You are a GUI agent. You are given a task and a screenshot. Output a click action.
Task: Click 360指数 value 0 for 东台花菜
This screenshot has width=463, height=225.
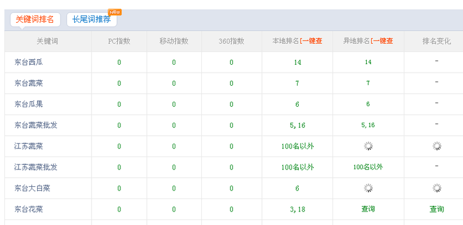(x=231, y=210)
